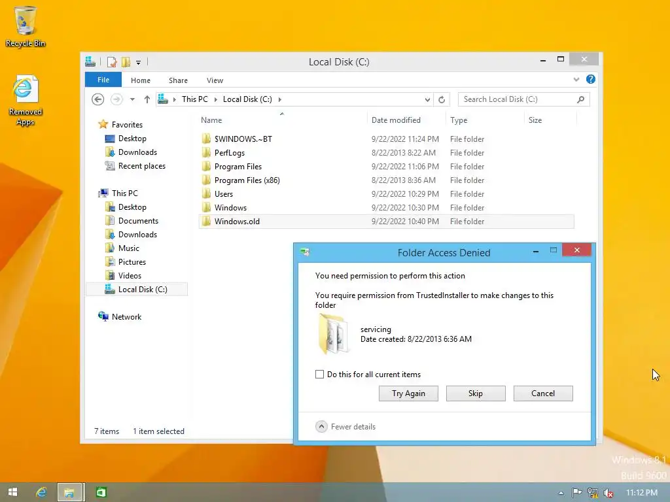670x502 pixels.
Task: Click the Skip button in the dialog
Action: 476,393
